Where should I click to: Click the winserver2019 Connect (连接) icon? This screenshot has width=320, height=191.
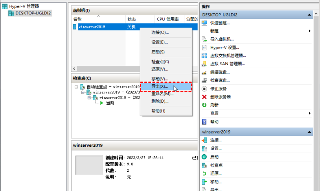[204, 140]
